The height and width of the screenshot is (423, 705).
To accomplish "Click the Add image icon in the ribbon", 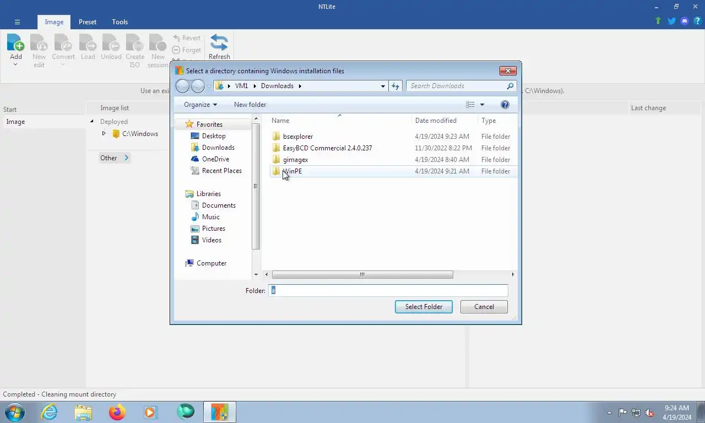I will tap(15, 43).
